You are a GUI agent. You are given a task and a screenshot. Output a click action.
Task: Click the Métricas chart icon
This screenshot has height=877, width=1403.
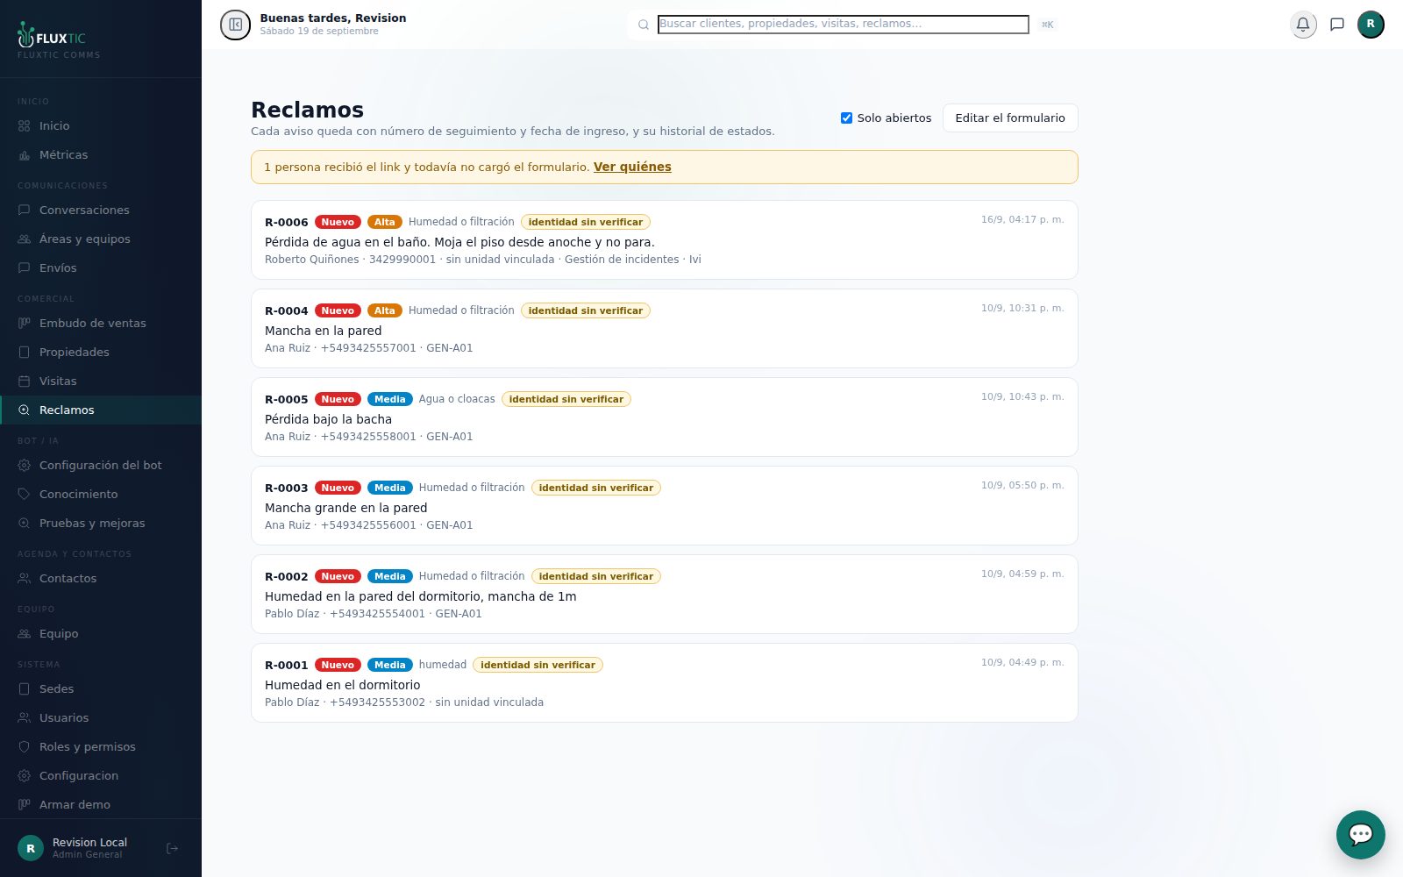point(25,155)
